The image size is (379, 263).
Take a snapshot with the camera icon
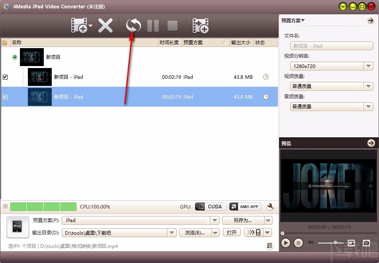tap(367, 243)
